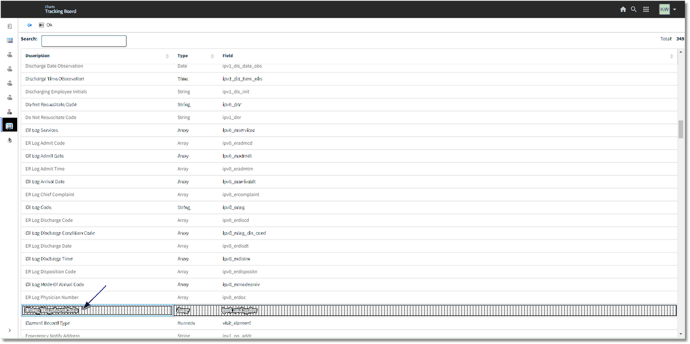Viewport: 690px width, 344px height.
Task: Select the ER Log Chief Complaint row
Action: click(x=349, y=195)
